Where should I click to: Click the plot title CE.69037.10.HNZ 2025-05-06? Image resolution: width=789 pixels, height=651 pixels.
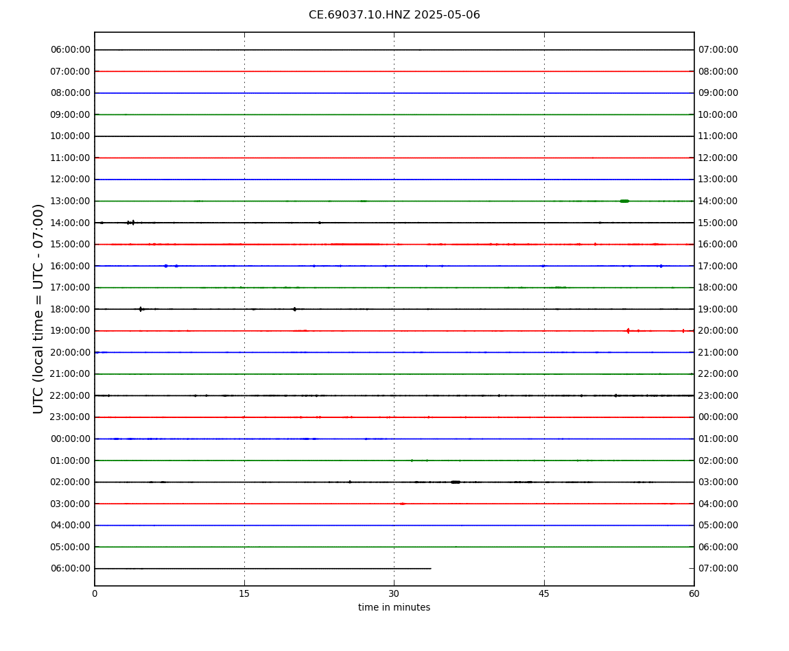(x=394, y=14)
